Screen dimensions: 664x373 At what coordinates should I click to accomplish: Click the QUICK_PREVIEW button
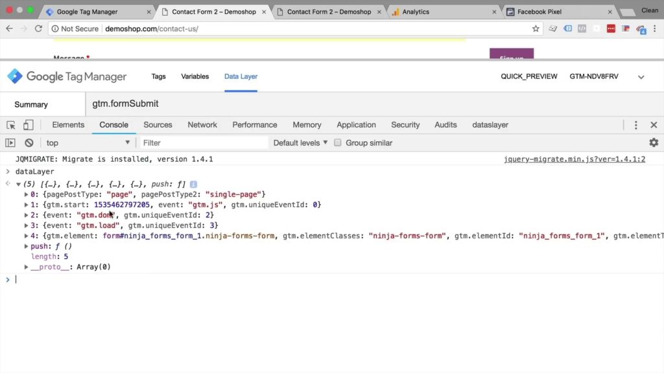(528, 76)
